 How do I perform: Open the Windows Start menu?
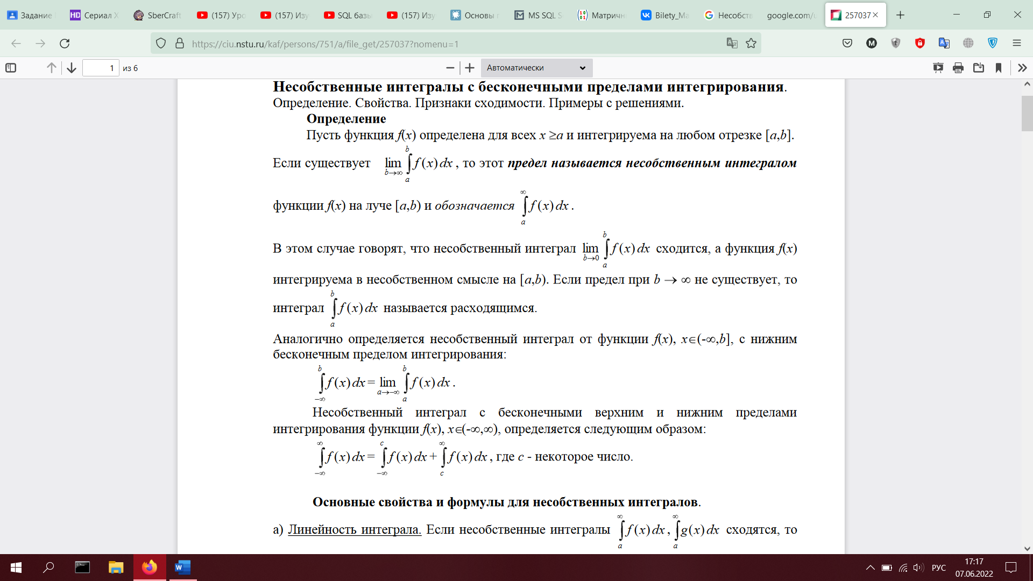pos(16,568)
